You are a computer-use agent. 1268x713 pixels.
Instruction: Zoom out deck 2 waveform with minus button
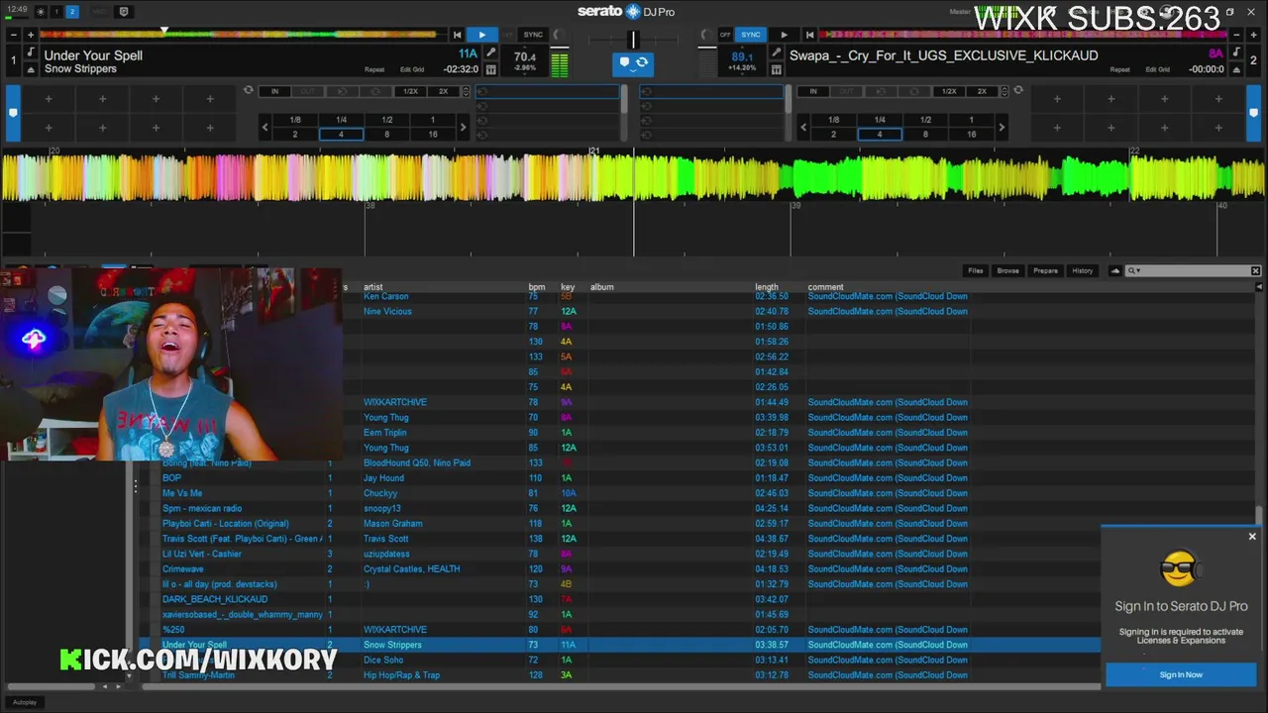(1237, 35)
